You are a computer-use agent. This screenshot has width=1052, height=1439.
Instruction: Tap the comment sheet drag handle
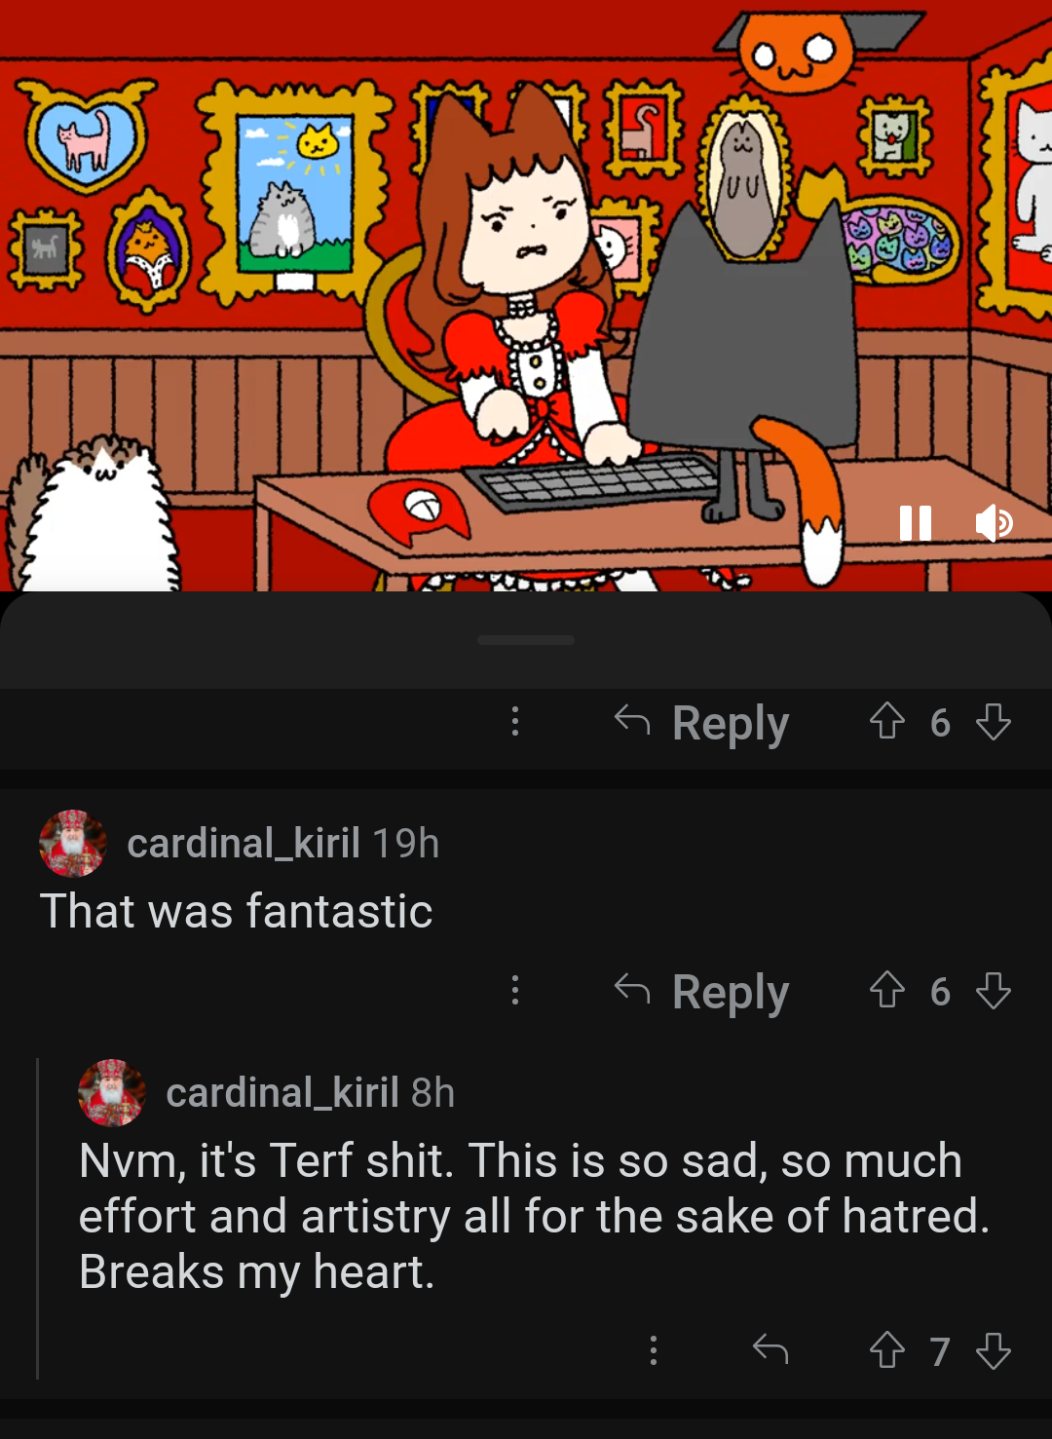(x=526, y=640)
